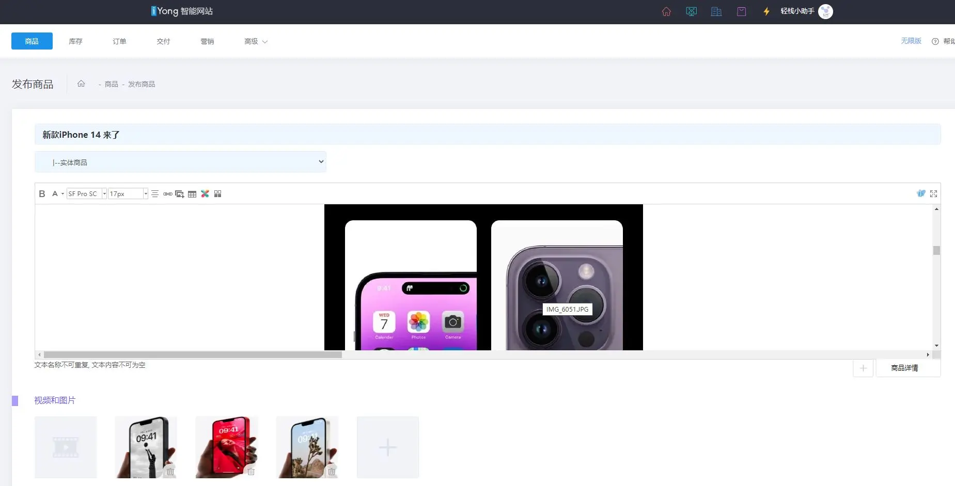955x486 pixels.
Task: Toggle the editor fullscreen expand icon
Action: 933,194
